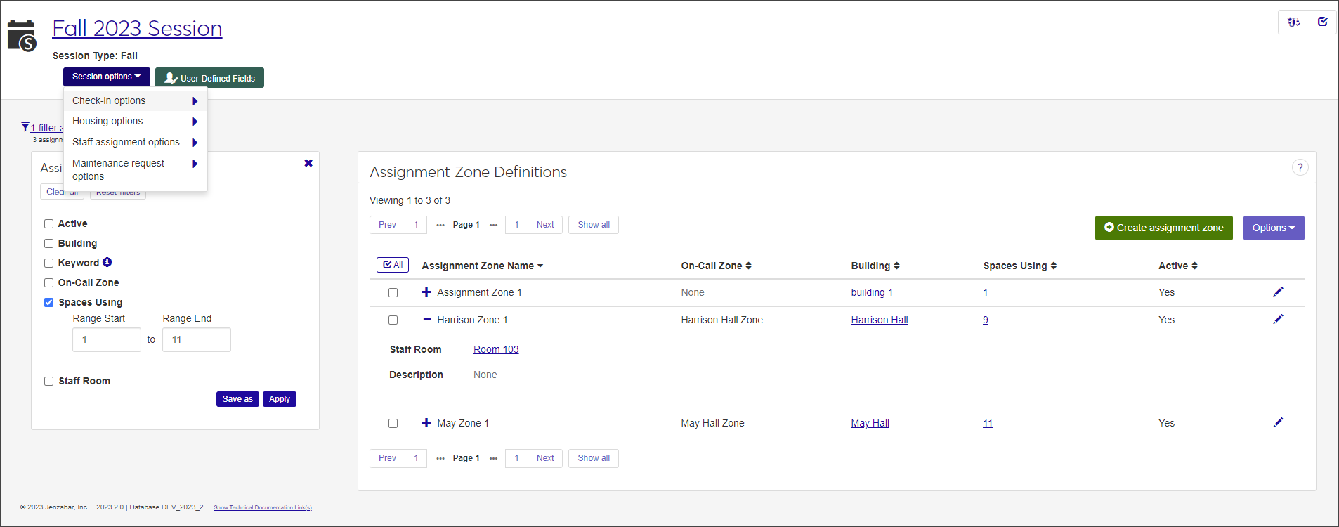Open the Options dropdown button

point(1273,228)
